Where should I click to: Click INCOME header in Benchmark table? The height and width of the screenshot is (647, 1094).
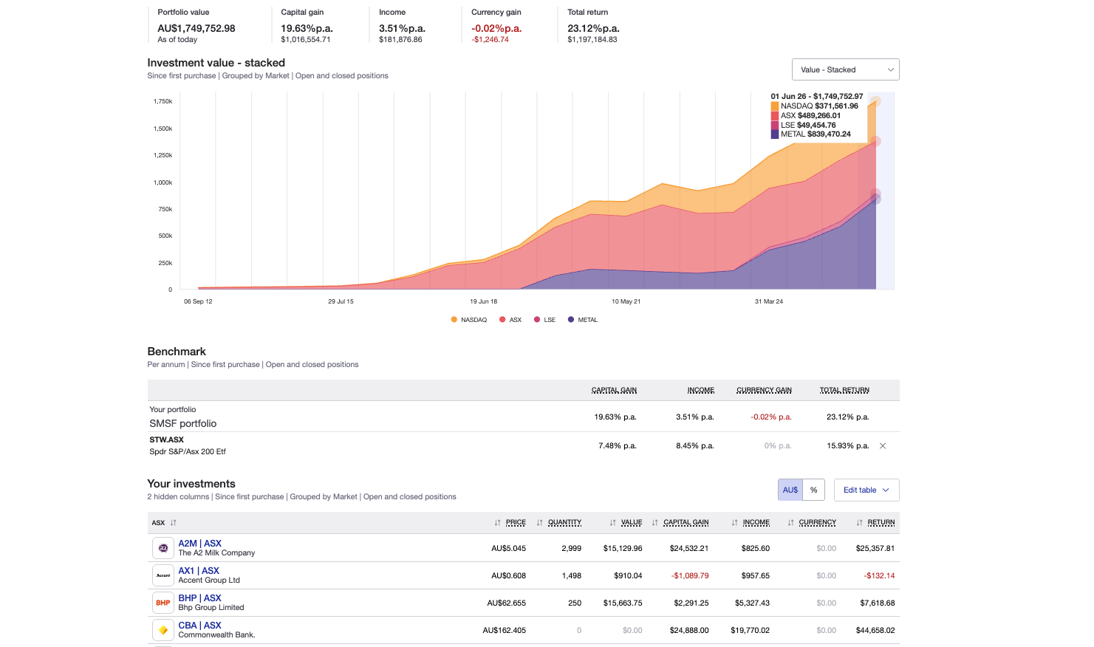tap(701, 390)
